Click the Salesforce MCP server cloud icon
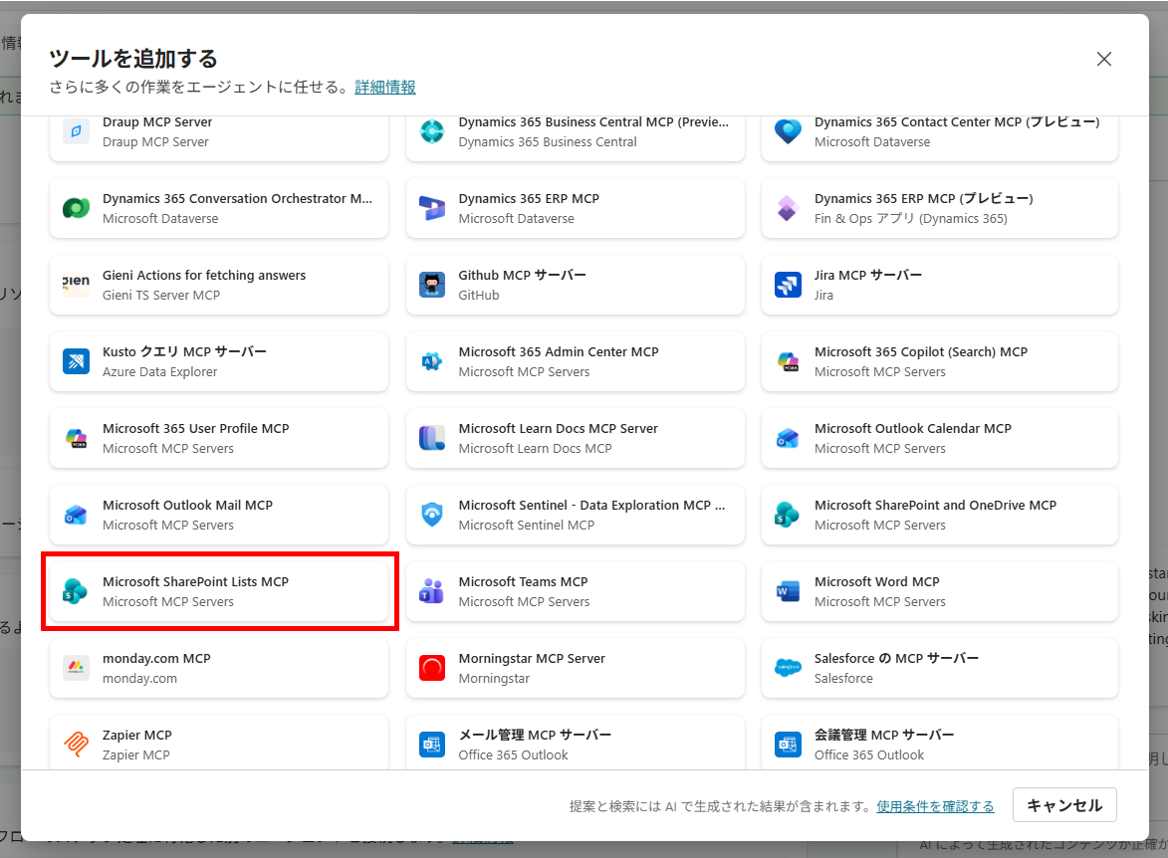The image size is (1168, 858). (788, 669)
